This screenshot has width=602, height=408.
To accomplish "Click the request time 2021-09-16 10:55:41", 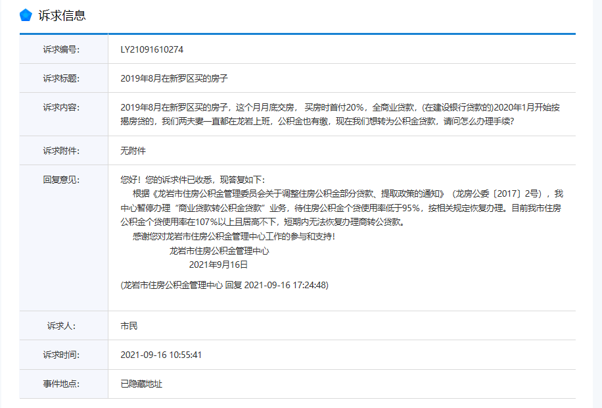I will pyautogui.click(x=161, y=355).
